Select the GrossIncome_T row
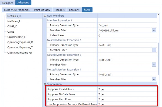Viewport: 162px width, 107px height. pos(16,37)
